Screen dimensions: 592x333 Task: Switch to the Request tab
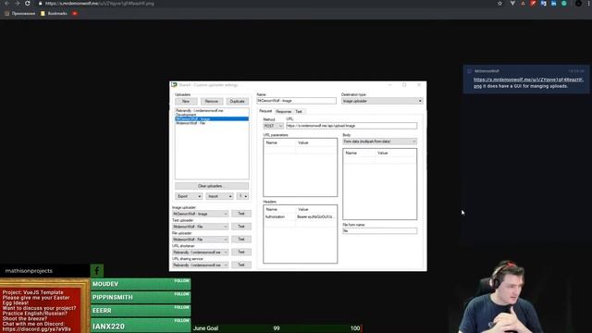[x=265, y=111]
